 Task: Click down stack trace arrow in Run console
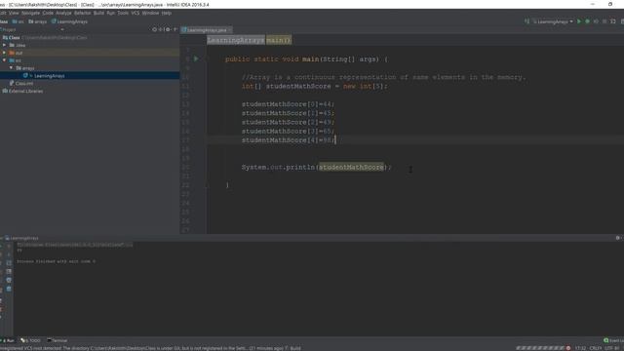pos(9,254)
